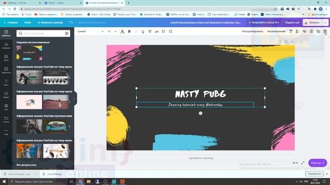This screenshot has width=330, height=185.
Task: Click the link icon in toolbar
Action: pos(304,31)
